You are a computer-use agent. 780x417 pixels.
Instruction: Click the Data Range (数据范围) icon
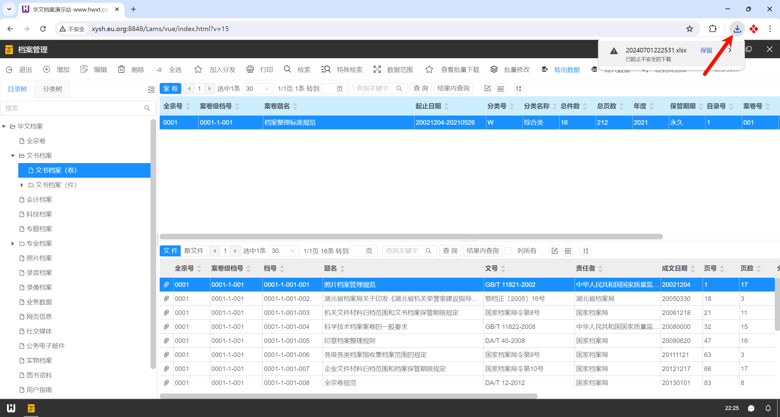[x=377, y=69]
